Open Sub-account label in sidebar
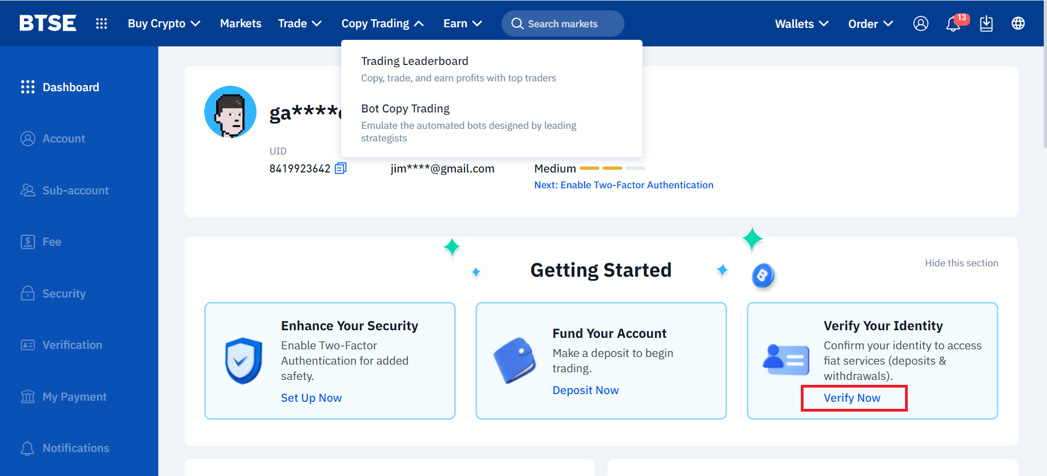 [x=76, y=190]
